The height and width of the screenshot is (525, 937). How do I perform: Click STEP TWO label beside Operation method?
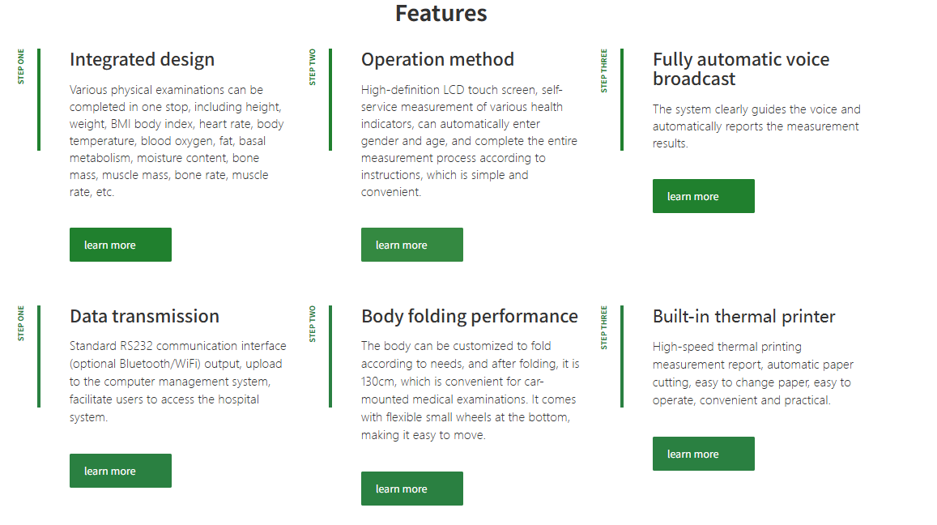[x=313, y=67]
